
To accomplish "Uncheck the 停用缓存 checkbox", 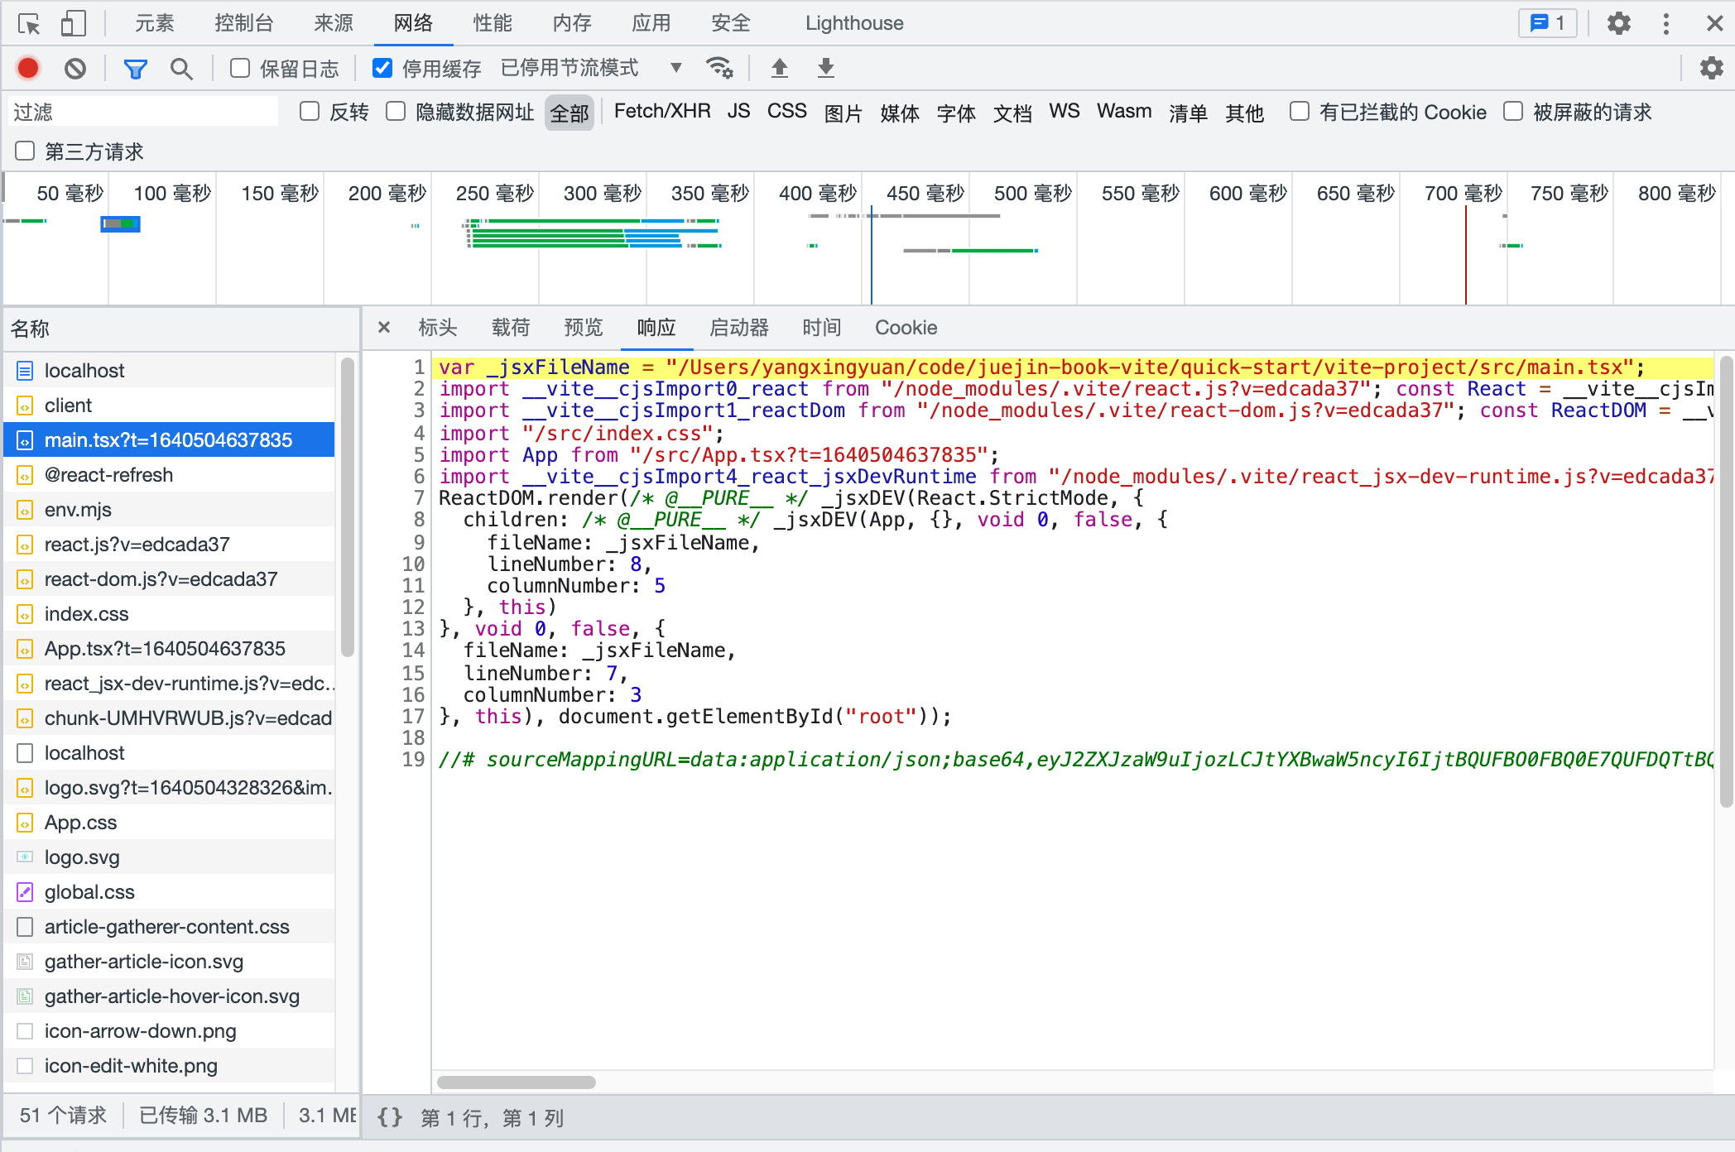I will coord(382,69).
